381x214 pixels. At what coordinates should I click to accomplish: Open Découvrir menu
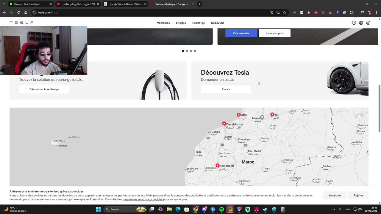(x=218, y=23)
